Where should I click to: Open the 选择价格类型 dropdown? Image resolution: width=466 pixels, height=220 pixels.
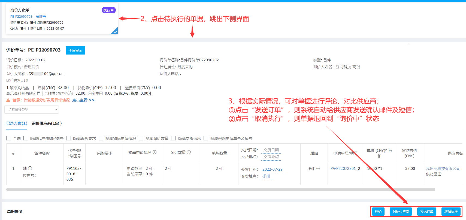pos(32,110)
